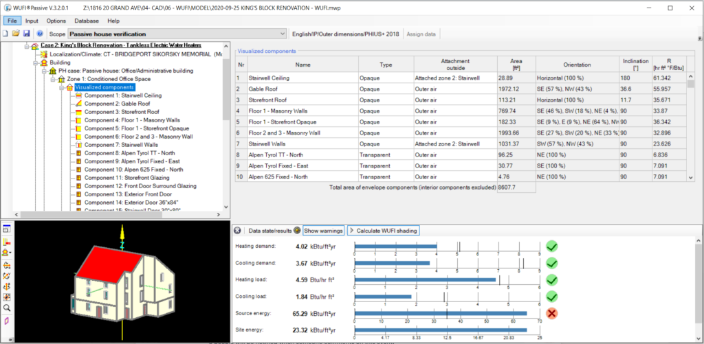Open the Help menu
The image size is (704, 344).
113,21
